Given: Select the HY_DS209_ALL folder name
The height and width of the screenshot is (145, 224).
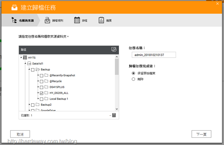Looking at the screenshot, I should point(59,93).
